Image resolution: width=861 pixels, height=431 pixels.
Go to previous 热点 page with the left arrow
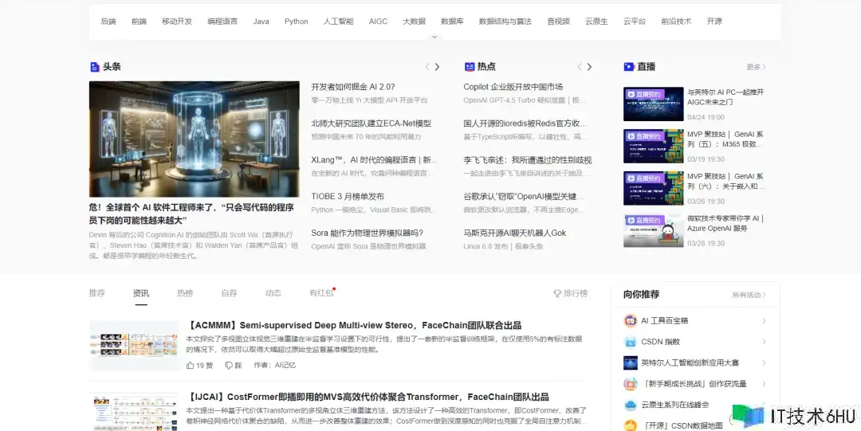(580, 67)
